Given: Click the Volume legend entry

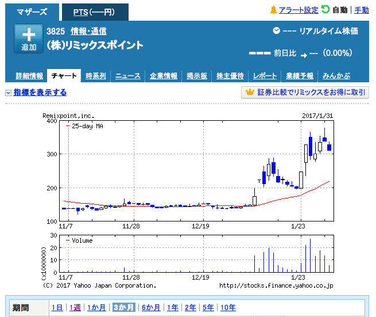Looking at the screenshot, I should point(79,240).
